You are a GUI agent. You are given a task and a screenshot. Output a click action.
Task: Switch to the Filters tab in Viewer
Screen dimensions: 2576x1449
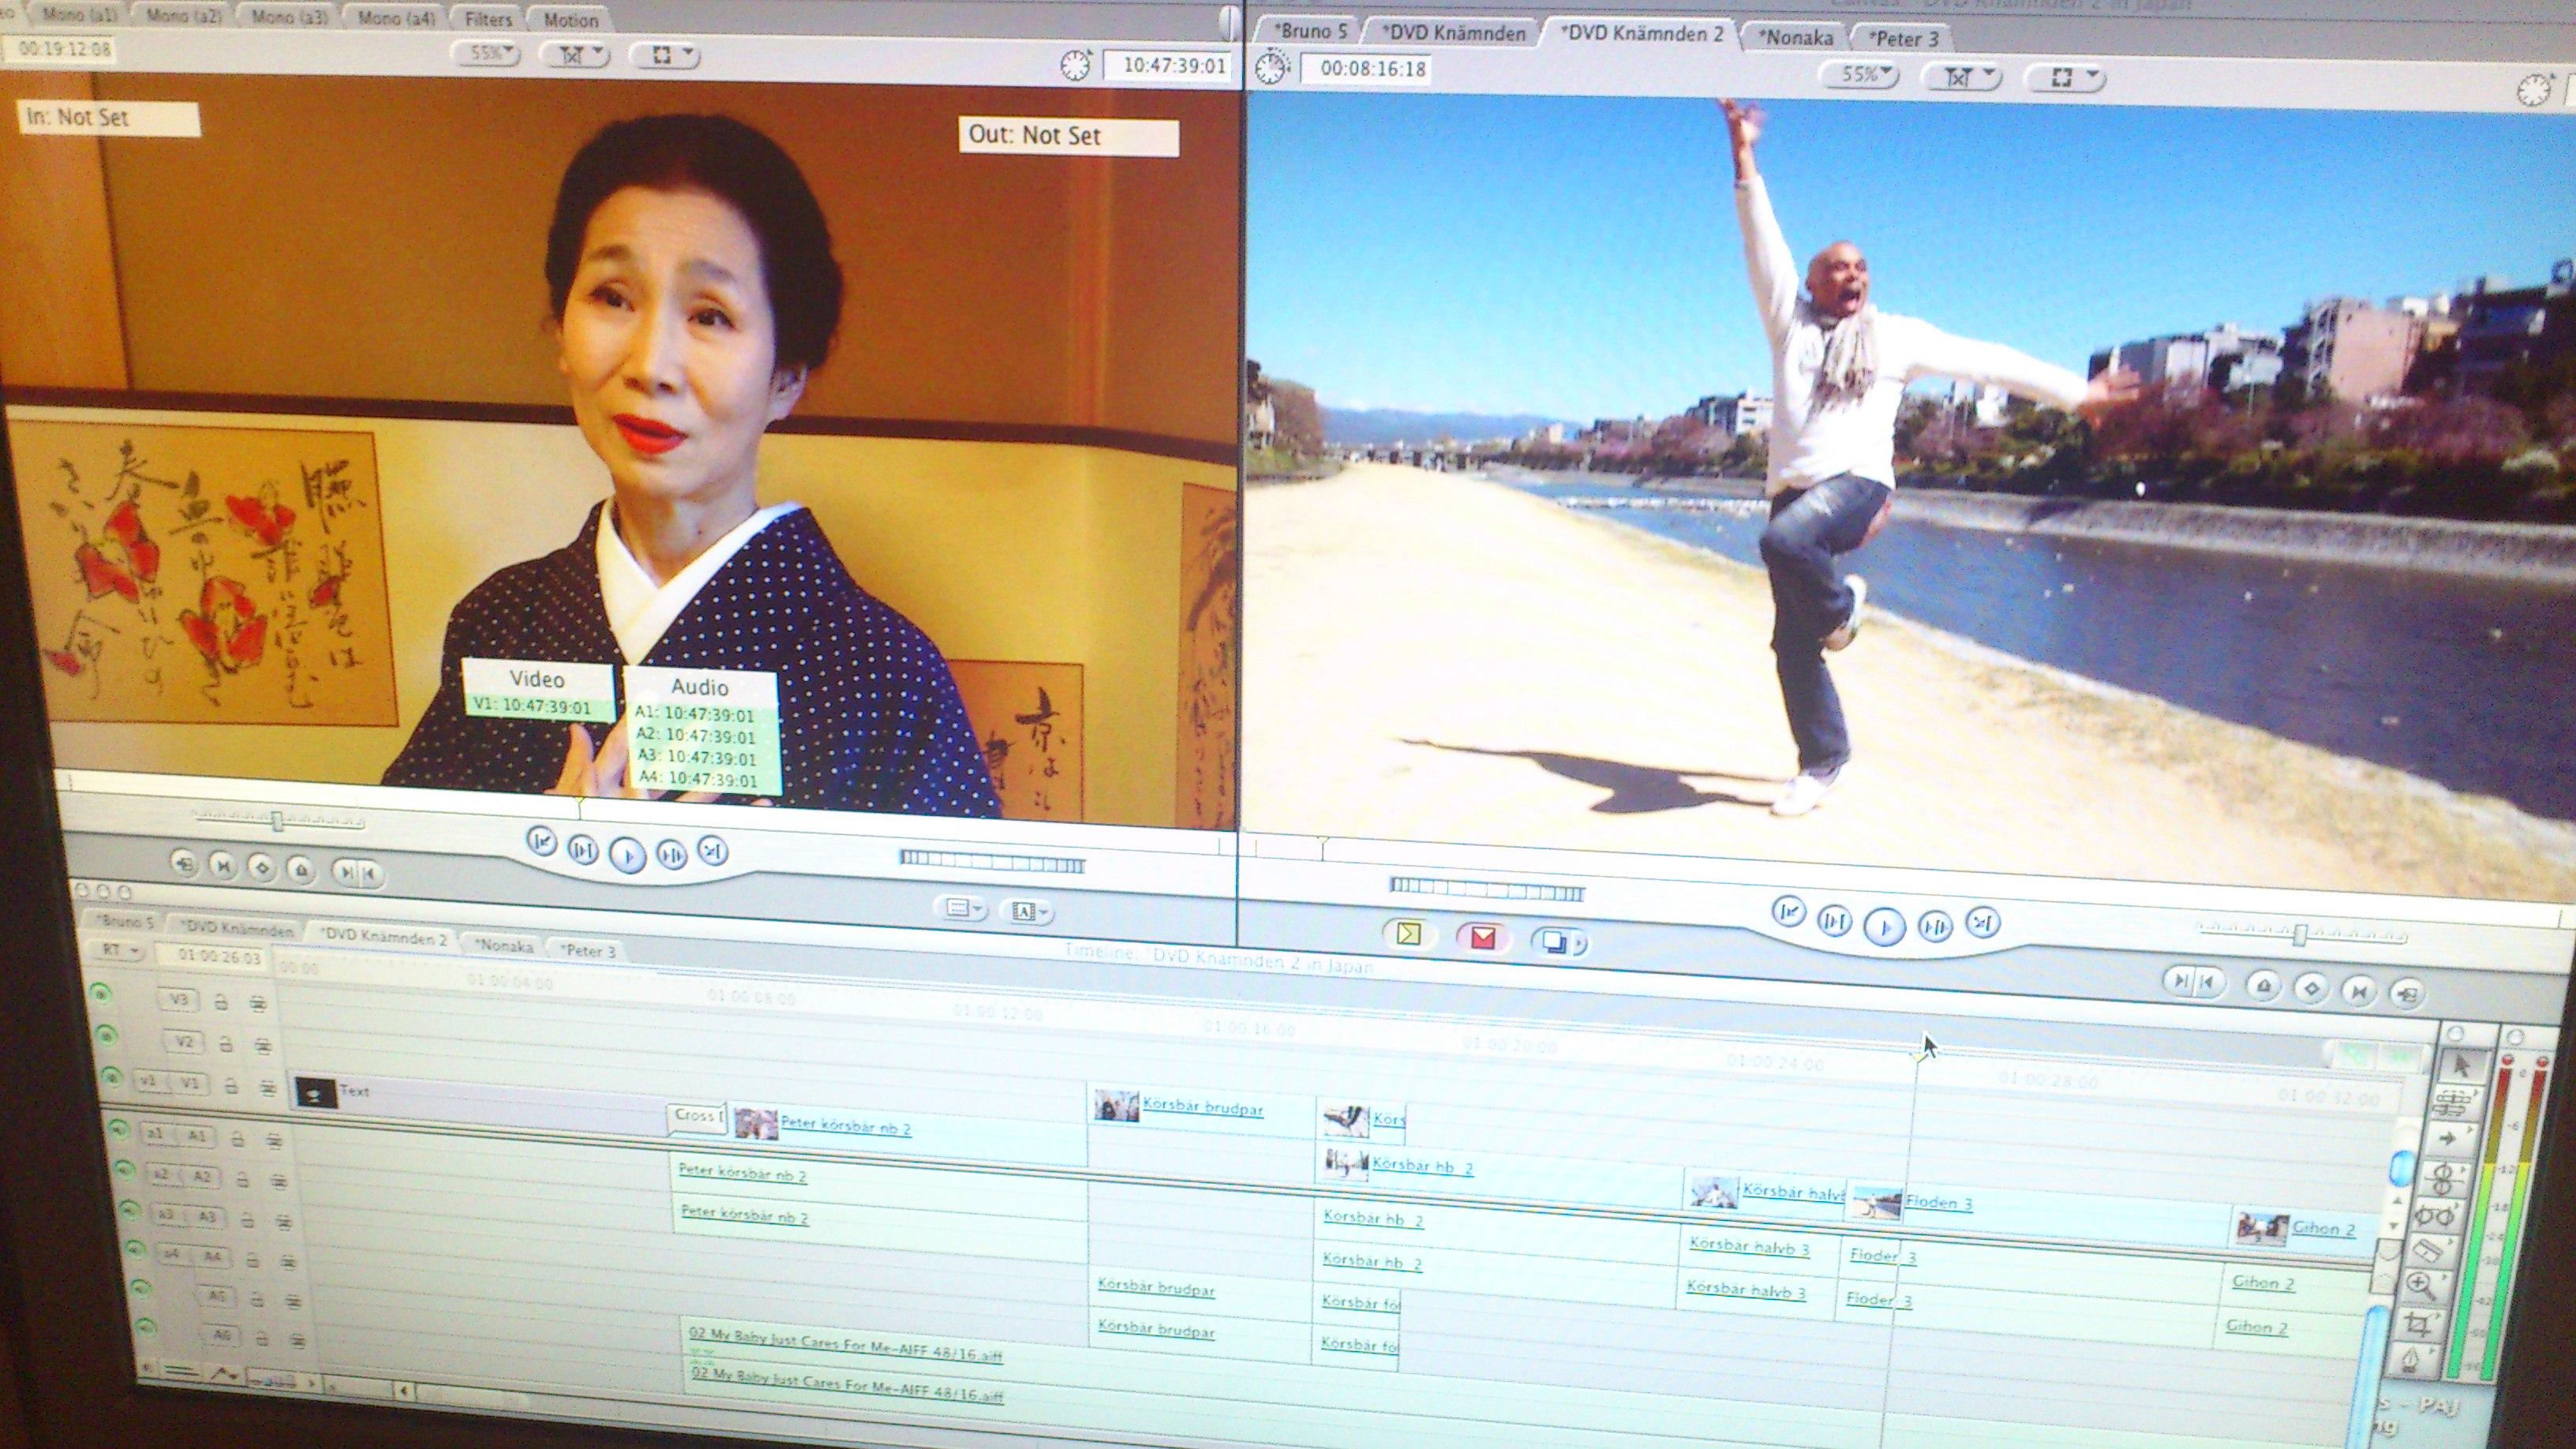pos(488,19)
